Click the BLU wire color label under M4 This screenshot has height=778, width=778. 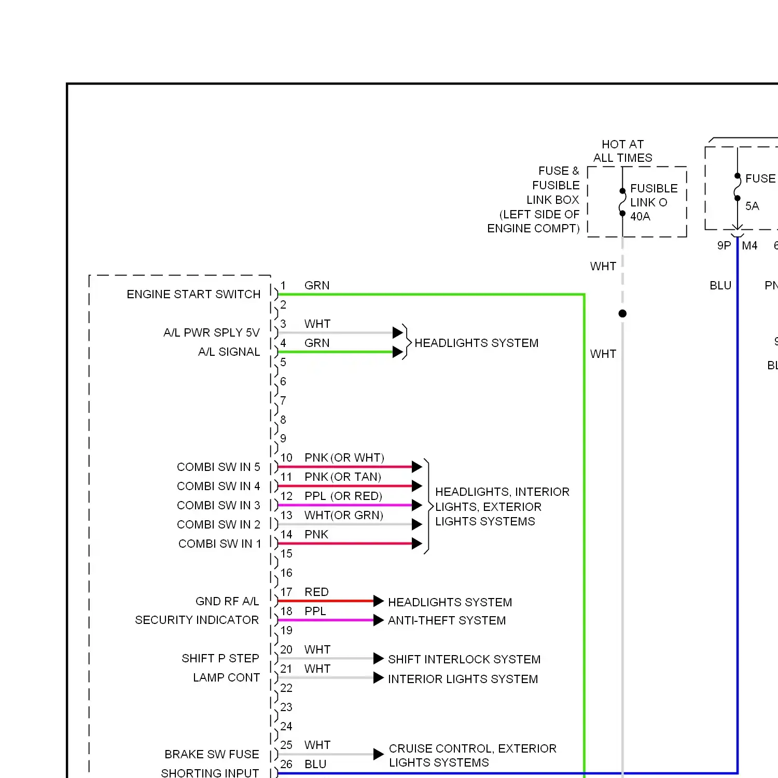720,286
